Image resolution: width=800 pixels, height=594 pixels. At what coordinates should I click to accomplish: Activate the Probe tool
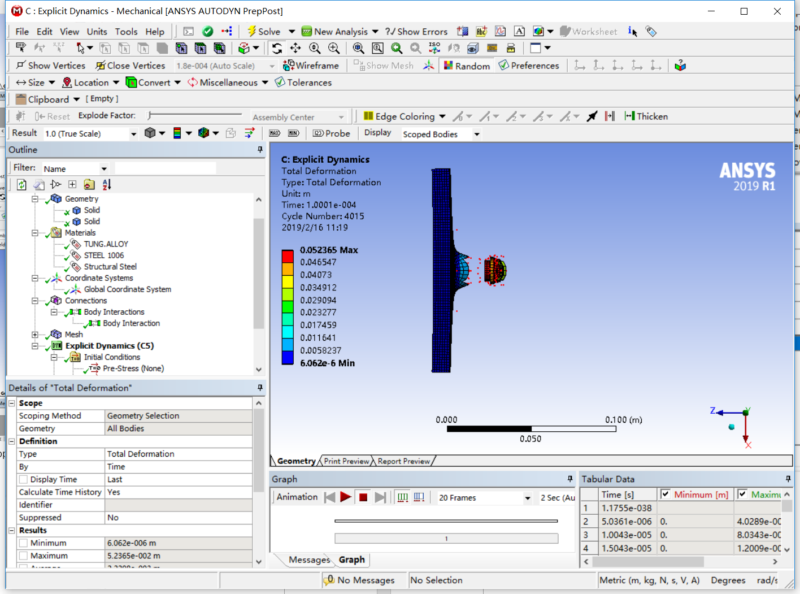point(331,133)
